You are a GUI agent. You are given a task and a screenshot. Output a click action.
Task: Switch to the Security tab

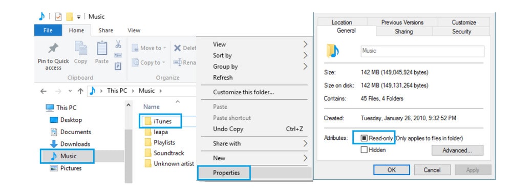pos(461,31)
